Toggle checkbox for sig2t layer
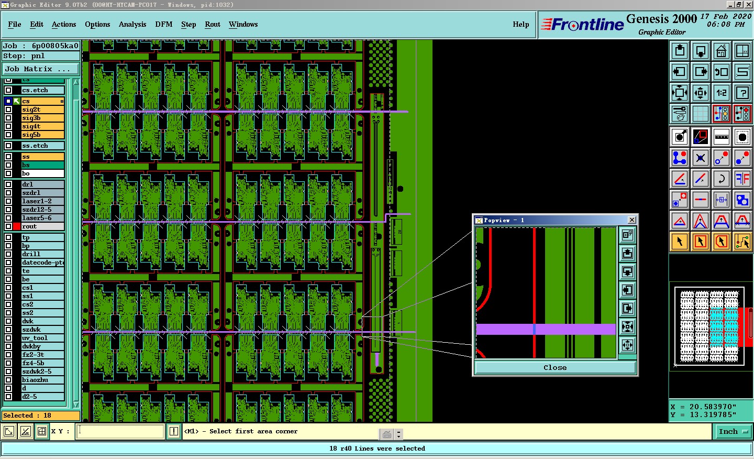754x459 pixels. pos(8,110)
